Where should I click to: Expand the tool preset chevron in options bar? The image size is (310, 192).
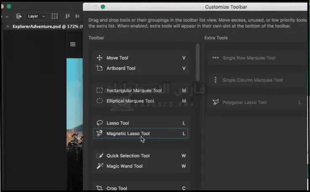7,16
